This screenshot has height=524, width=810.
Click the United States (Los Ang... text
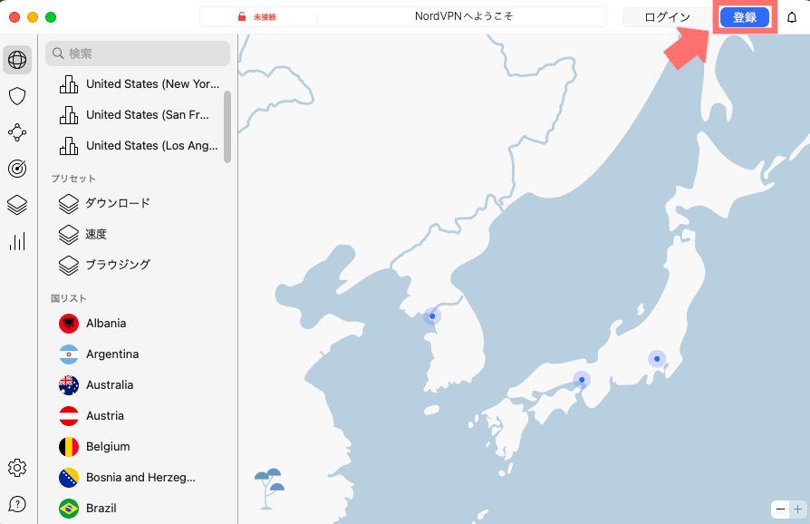(x=152, y=146)
